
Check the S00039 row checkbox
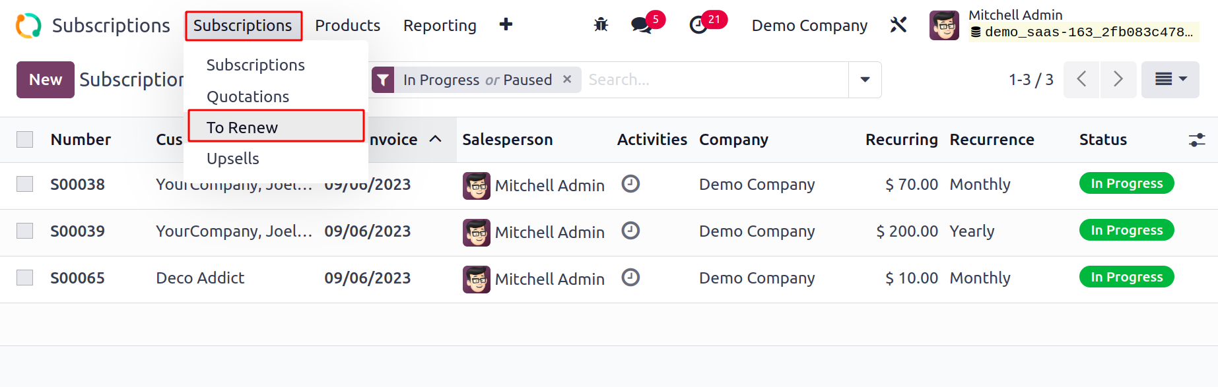(25, 231)
